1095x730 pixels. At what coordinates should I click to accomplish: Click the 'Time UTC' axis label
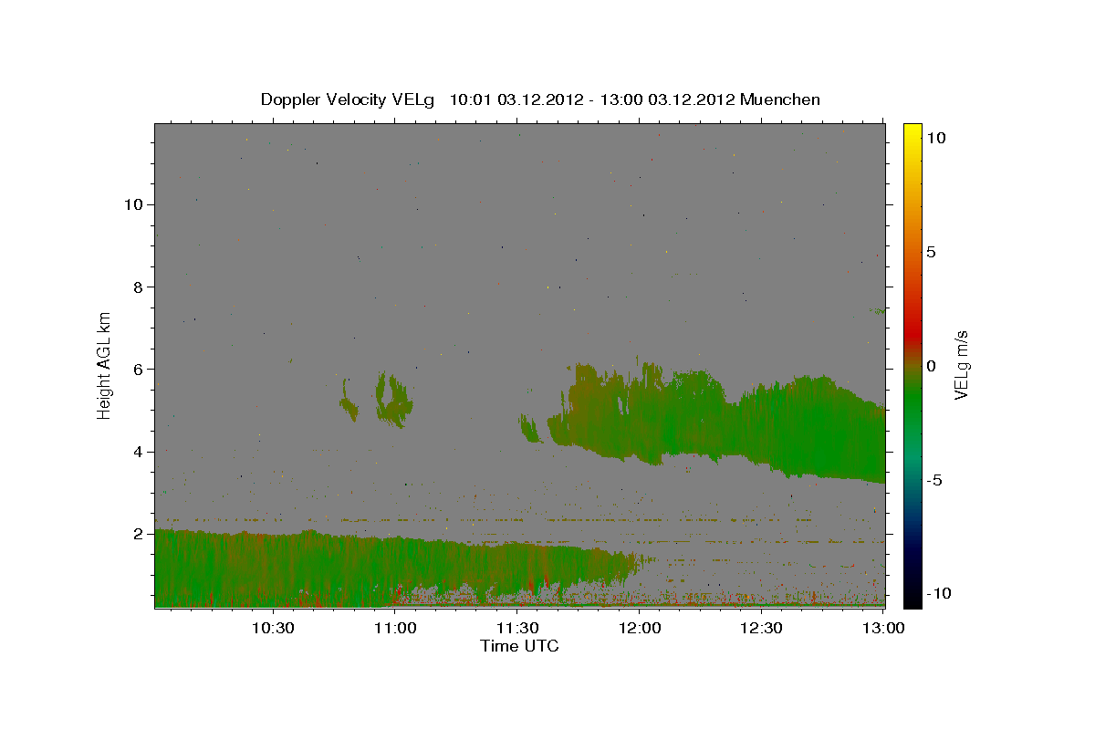tap(519, 646)
